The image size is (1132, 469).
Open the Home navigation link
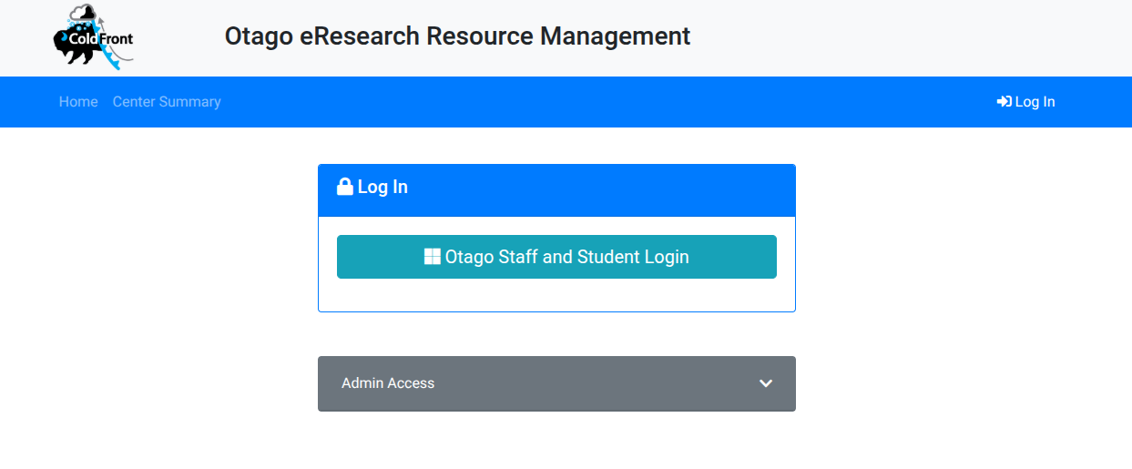pyautogui.click(x=78, y=102)
